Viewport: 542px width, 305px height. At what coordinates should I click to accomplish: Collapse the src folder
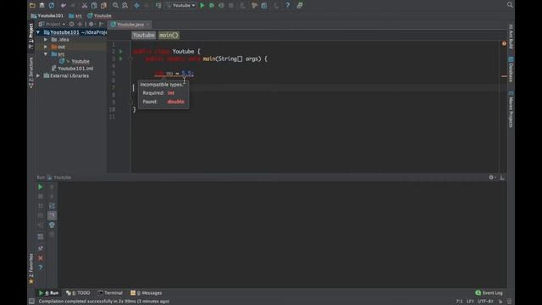click(46, 54)
